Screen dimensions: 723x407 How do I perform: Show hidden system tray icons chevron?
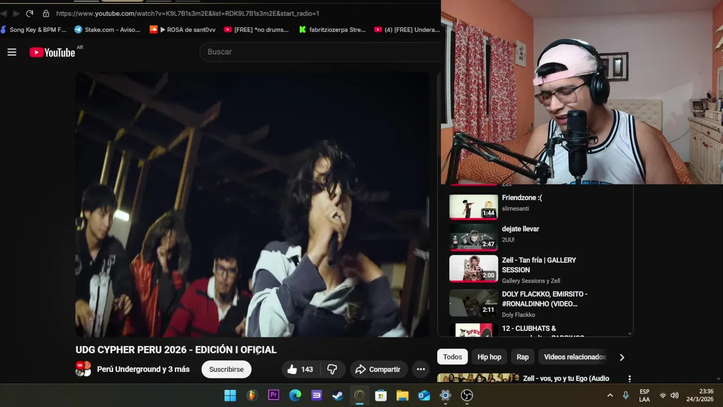click(610, 395)
